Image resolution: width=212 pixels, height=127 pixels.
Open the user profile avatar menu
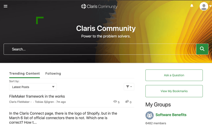204,6
